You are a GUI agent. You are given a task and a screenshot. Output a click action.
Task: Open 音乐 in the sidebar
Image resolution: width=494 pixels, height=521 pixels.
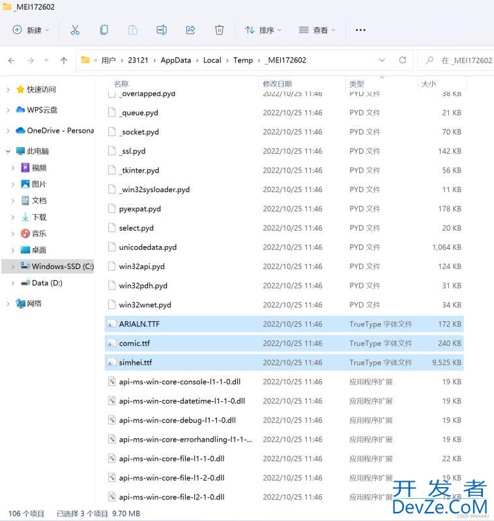click(x=39, y=234)
